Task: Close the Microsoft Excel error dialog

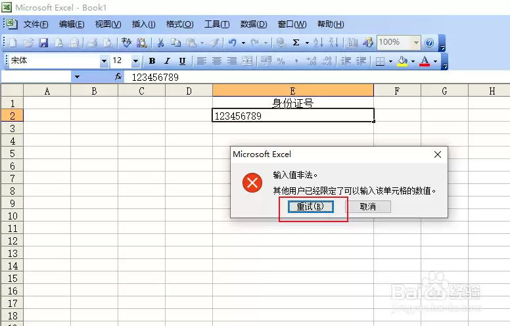Action: point(438,154)
